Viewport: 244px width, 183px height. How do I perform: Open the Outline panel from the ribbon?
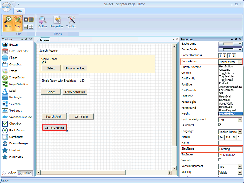coord(43,22)
